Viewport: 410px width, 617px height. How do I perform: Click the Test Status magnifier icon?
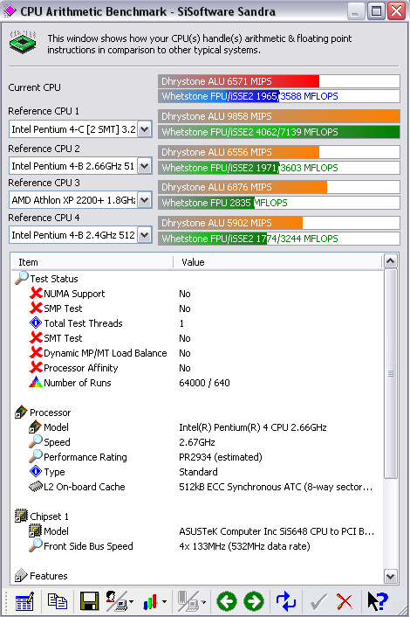tap(22, 278)
